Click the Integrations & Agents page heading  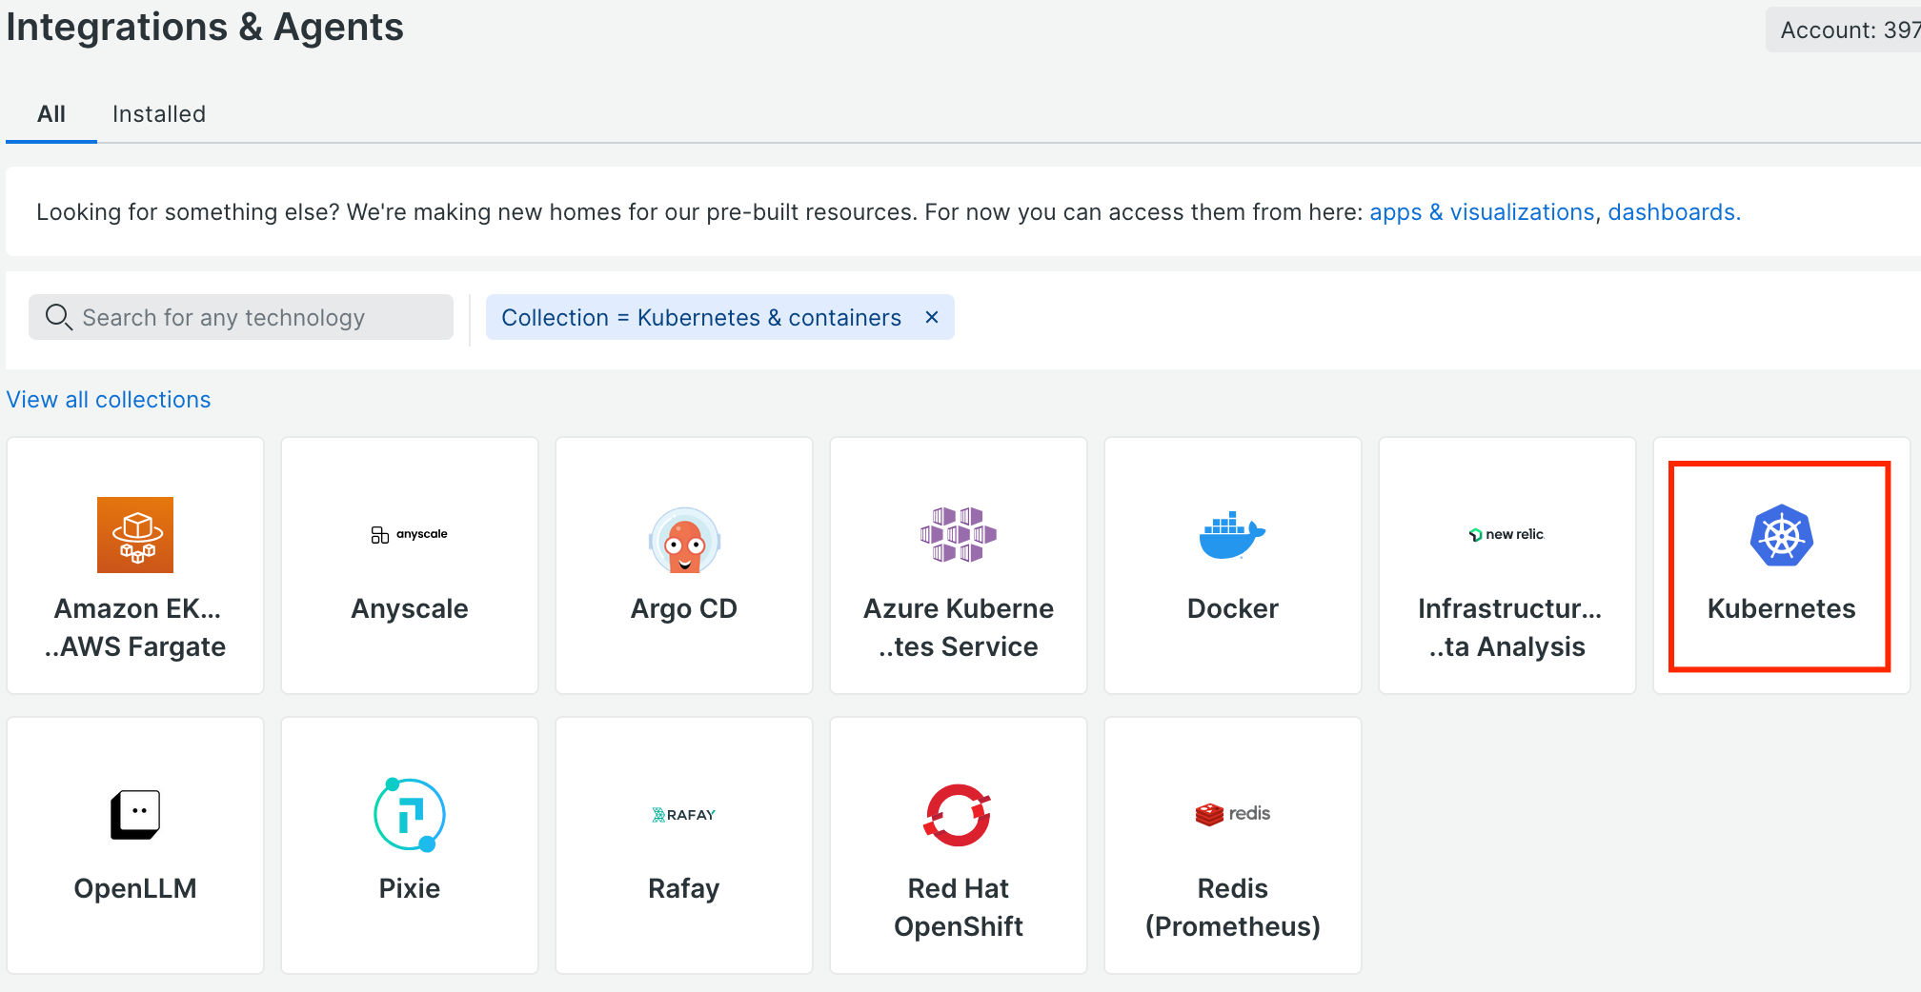point(205,27)
